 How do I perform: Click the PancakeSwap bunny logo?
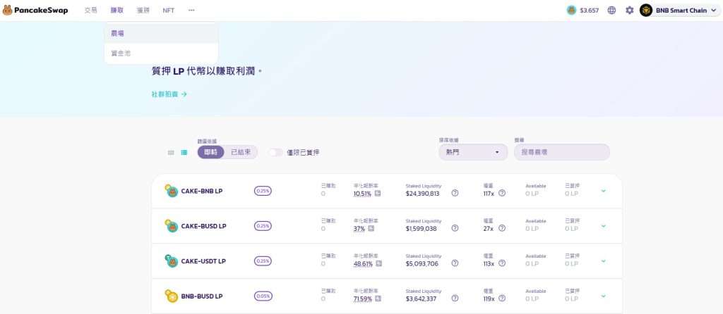[7, 10]
